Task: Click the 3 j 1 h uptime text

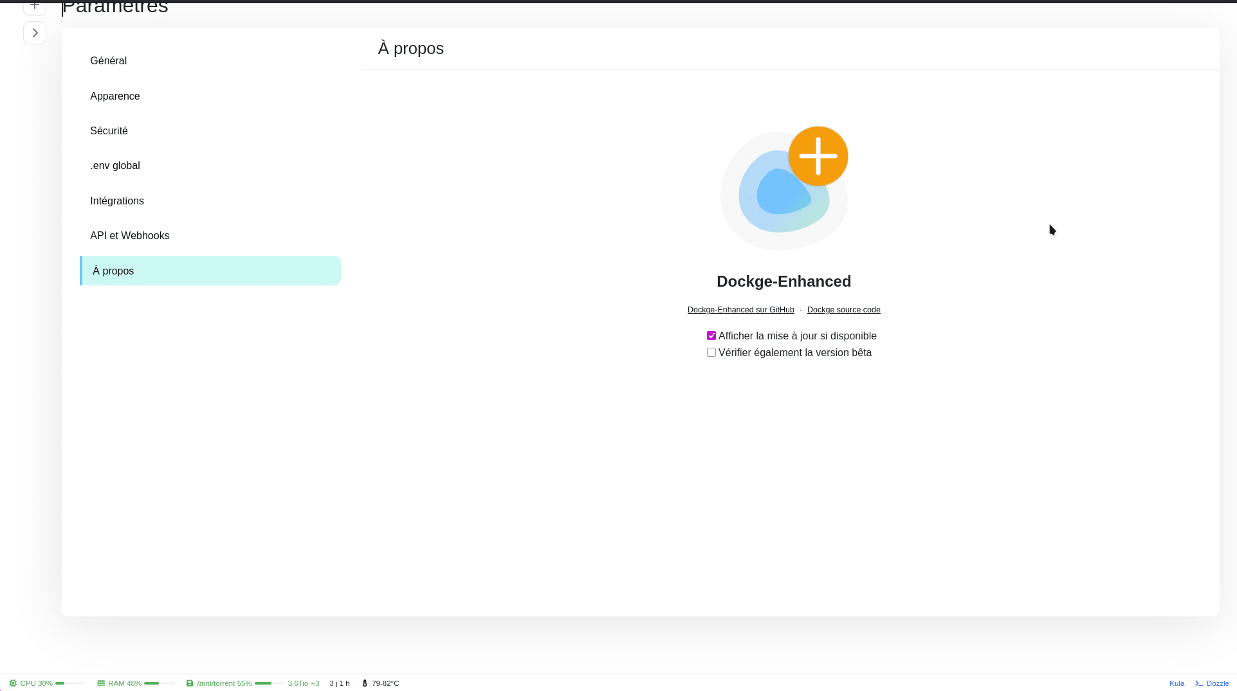Action: point(340,683)
